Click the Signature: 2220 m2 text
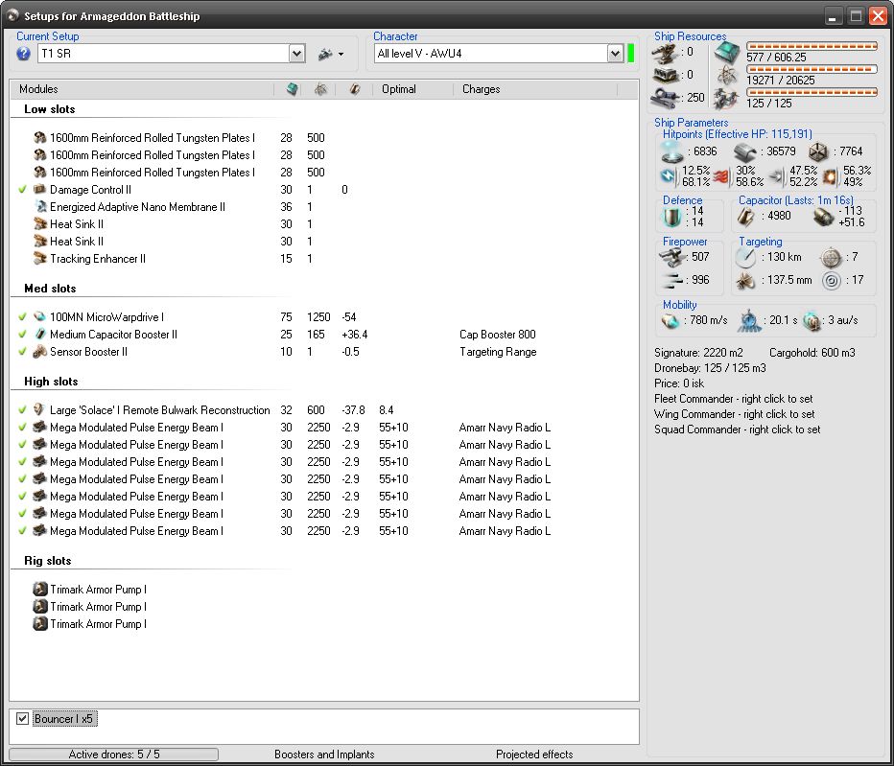This screenshot has width=894, height=766. pos(698,353)
